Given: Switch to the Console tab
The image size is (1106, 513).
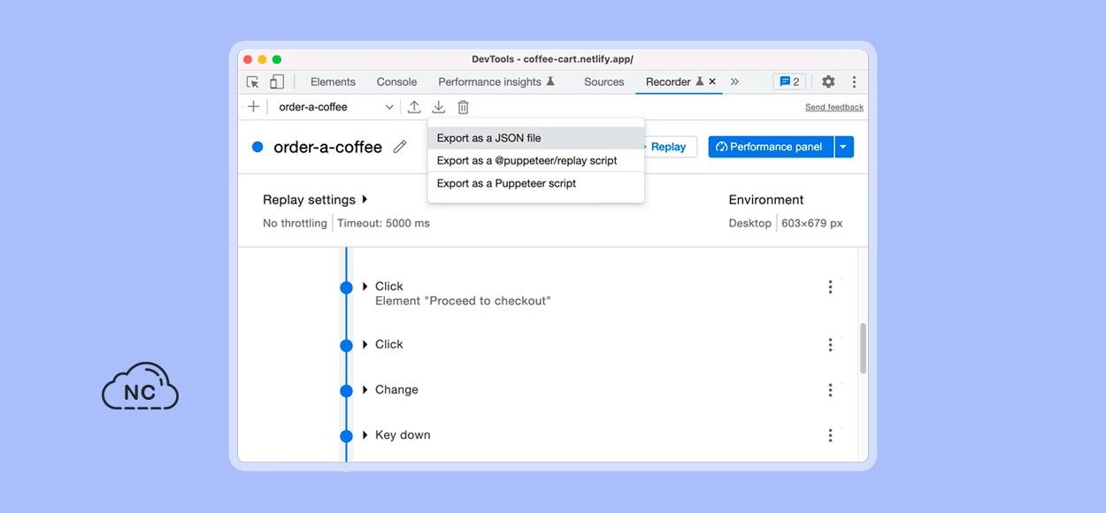Looking at the screenshot, I should [396, 81].
